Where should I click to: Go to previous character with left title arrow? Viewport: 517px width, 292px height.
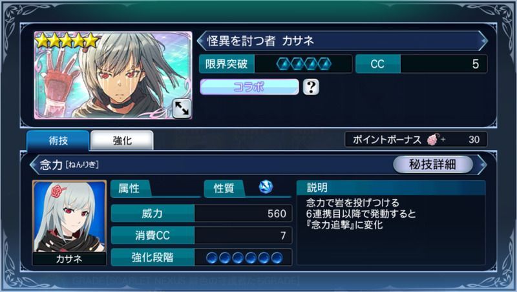(201, 41)
